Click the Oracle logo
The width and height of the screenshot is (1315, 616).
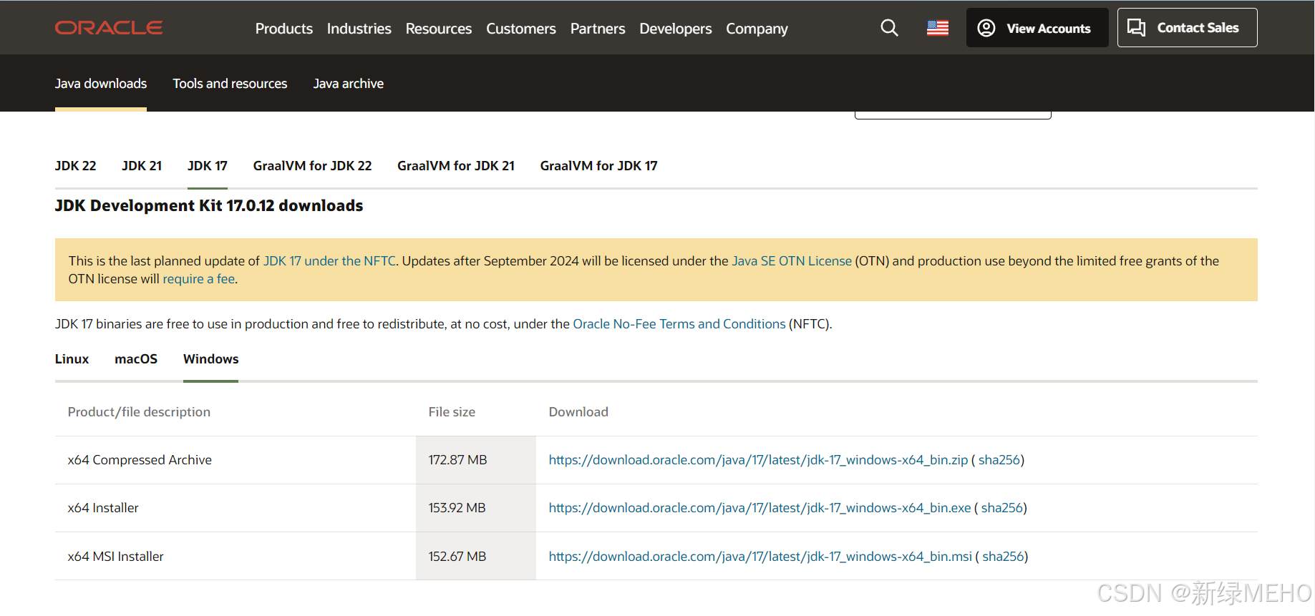109,28
